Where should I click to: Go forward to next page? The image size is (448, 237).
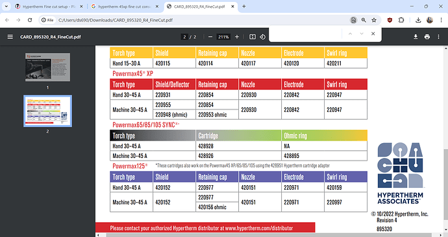[x=18, y=20]
